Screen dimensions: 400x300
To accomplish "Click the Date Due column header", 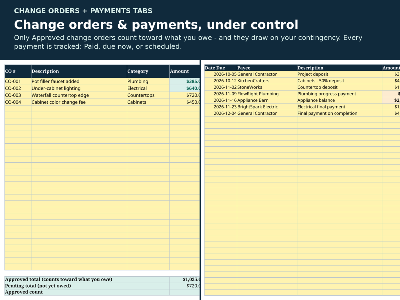I will 221,68.
